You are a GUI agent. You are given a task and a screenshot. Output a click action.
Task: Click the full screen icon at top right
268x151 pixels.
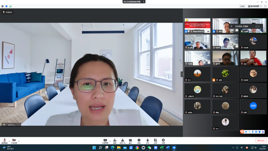click(265, 6)
